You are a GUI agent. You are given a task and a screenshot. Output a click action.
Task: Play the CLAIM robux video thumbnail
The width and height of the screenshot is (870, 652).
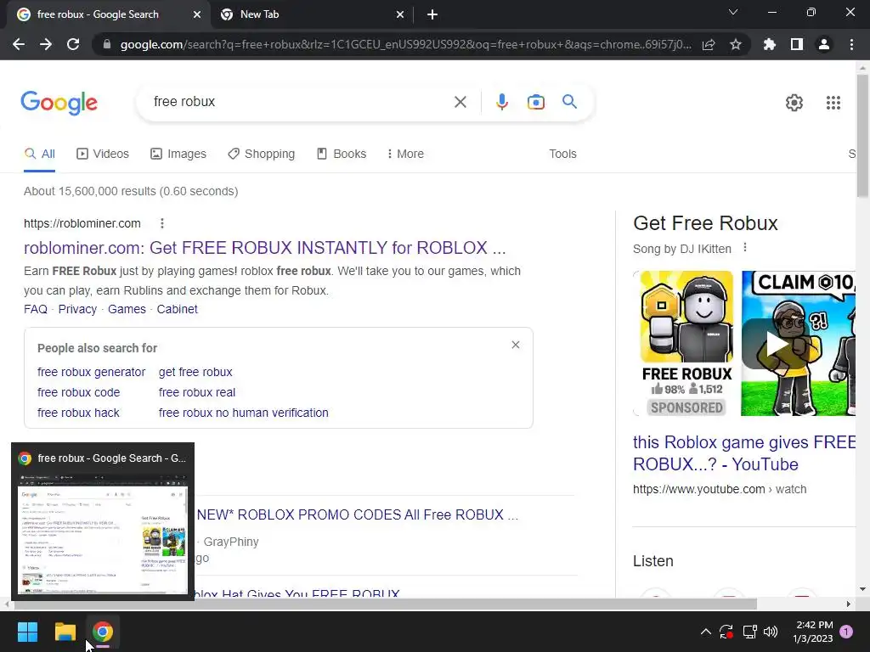pos(798,343)
